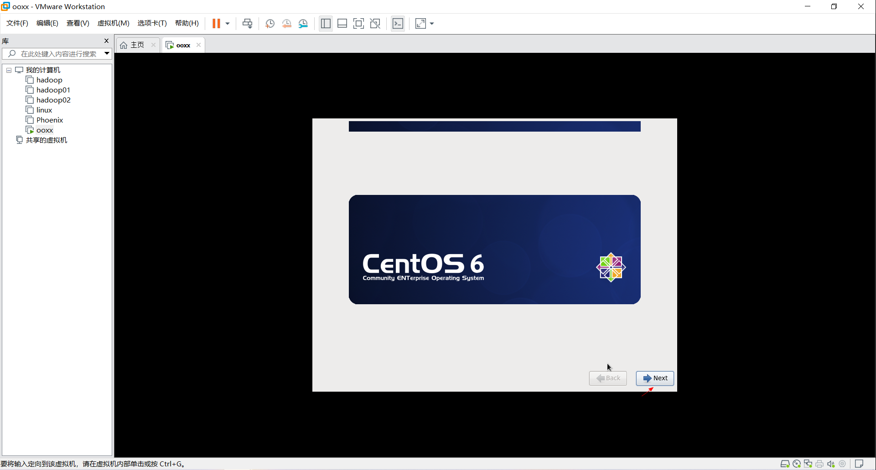Click Next in the CentOS installer

[655, 378]
